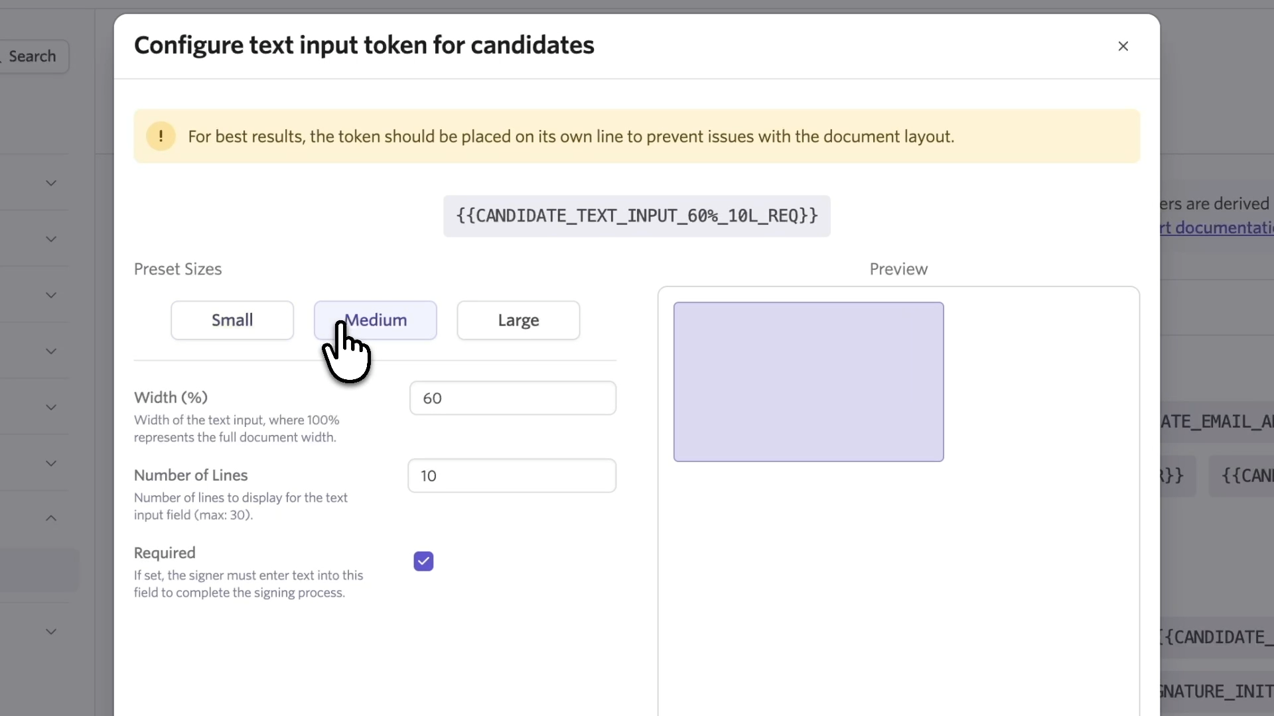Expand the second sidebar chevron section
The width and height of the screenshot is (1274, 716).
pos(51,239)
